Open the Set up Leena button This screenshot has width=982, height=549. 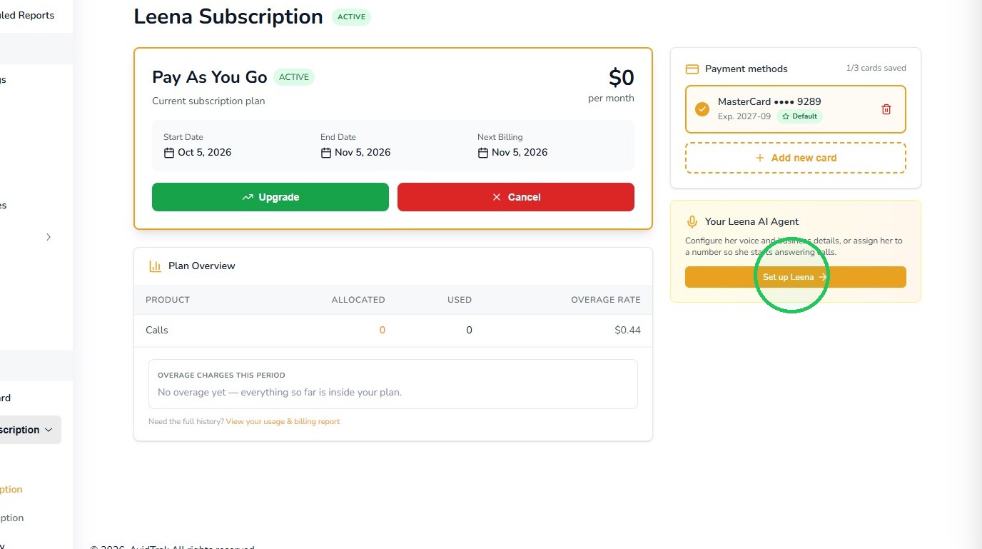796,277
